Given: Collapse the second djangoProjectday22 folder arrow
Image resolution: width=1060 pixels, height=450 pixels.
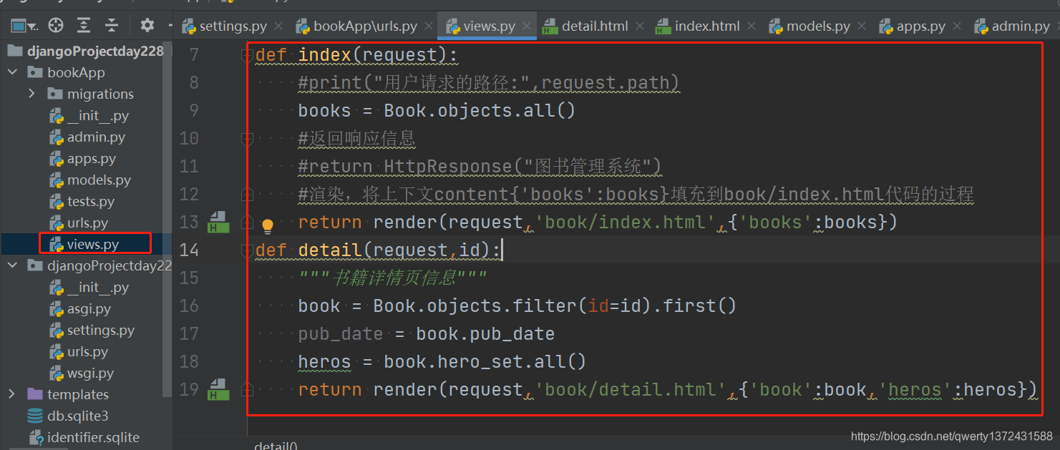Looking at the screenshot, I should coord(12,265).
